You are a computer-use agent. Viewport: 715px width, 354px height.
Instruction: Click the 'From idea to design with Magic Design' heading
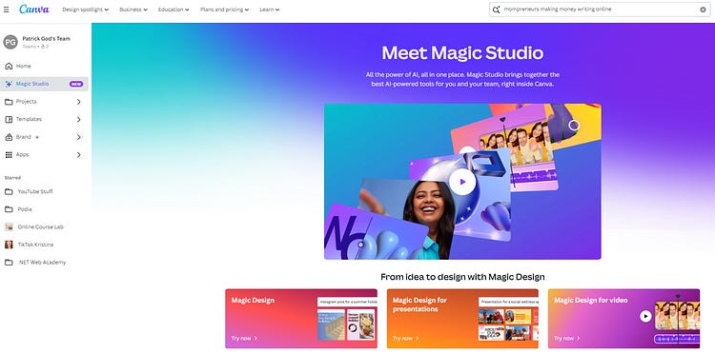[x=462, y=277]
